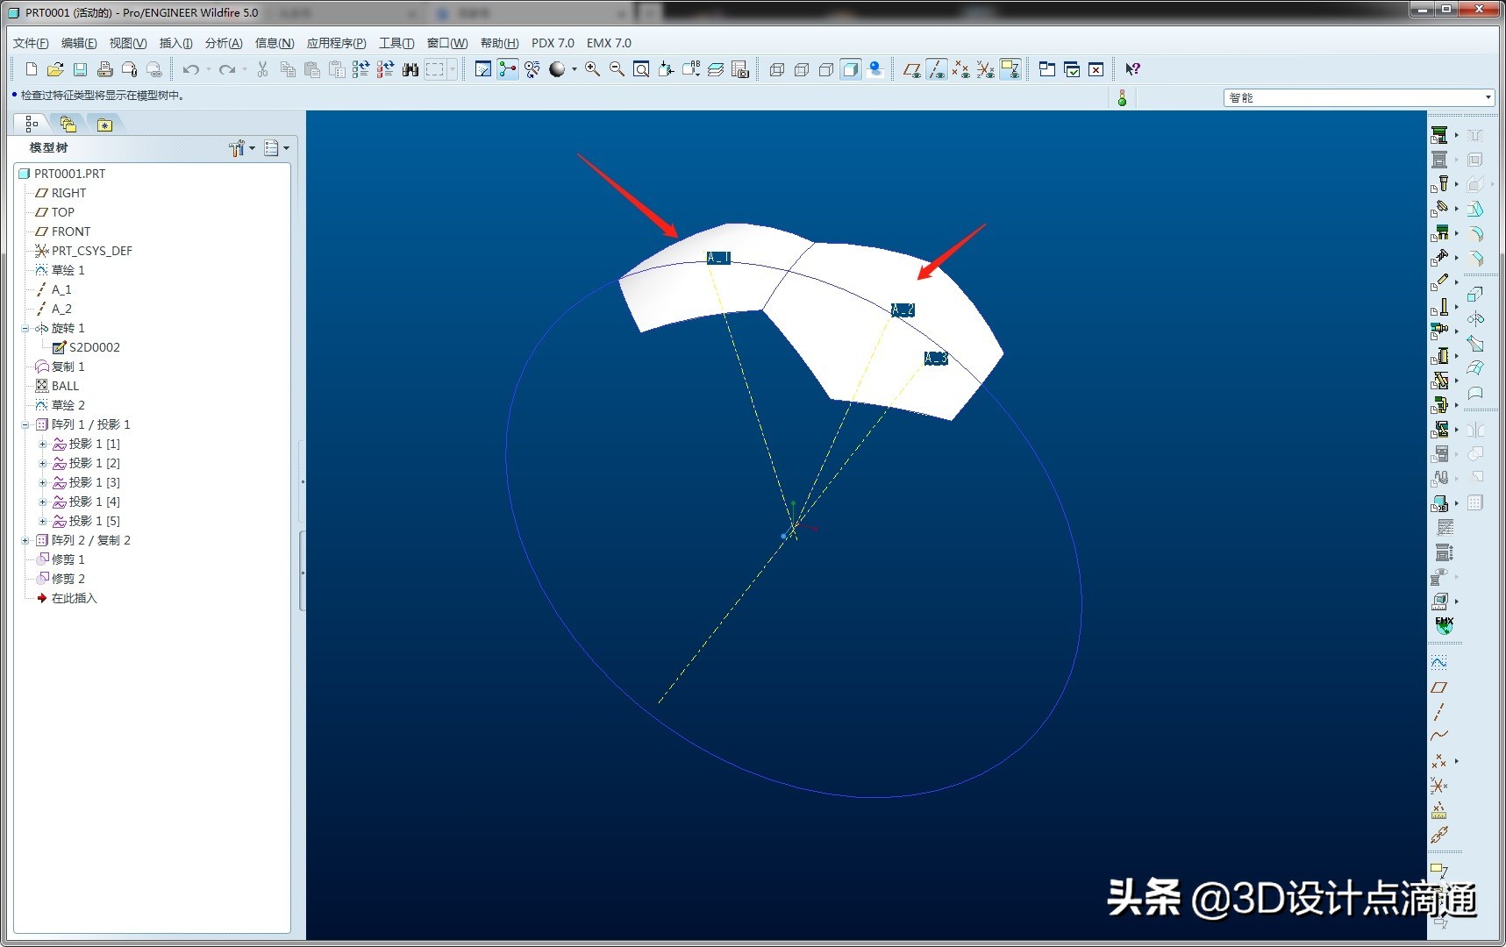Open an existing file

(x=54, y=68)
